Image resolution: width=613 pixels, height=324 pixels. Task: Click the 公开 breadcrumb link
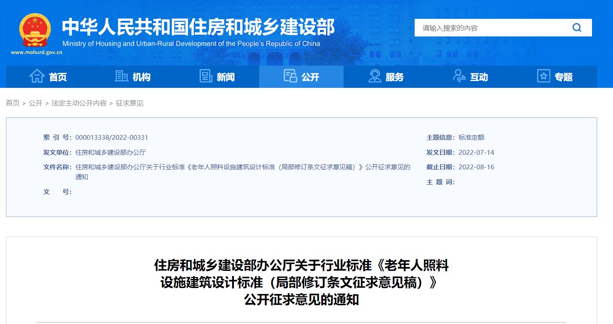[36, 103]
